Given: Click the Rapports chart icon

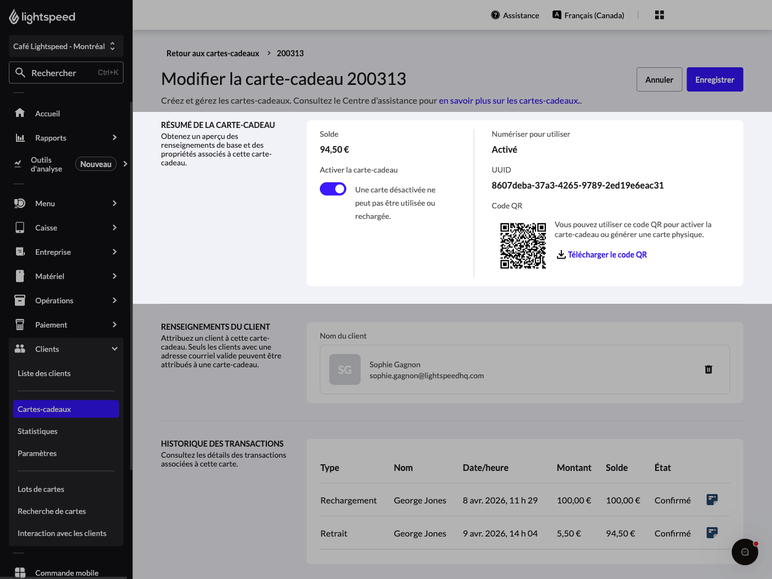Looking at the screenshot, I should pos(20,137).
